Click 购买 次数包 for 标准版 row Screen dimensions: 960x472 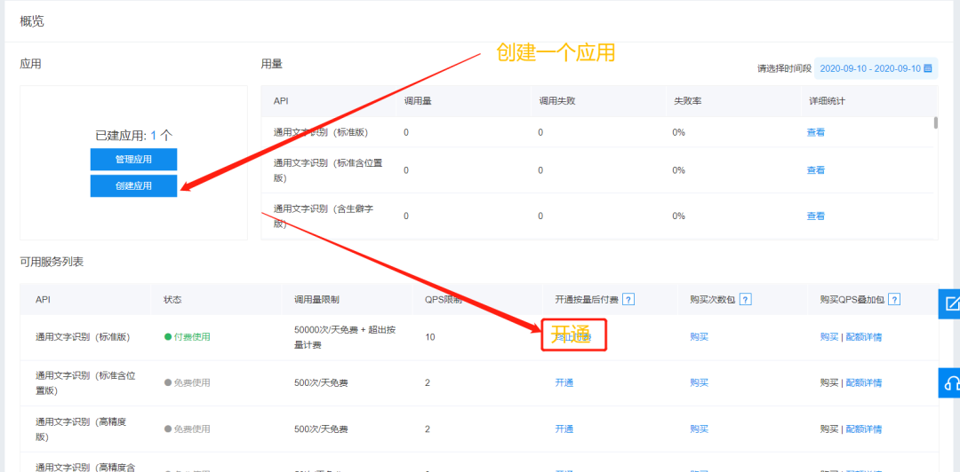tap(700, 337)
